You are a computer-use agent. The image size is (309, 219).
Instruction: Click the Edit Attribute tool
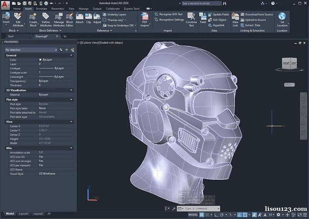pos(18,20)
